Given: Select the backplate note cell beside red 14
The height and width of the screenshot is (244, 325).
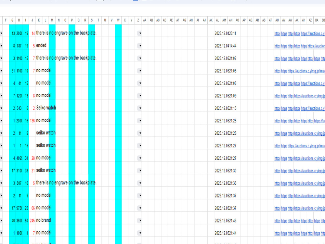Looking at the screenshot, I should (66, 33).
